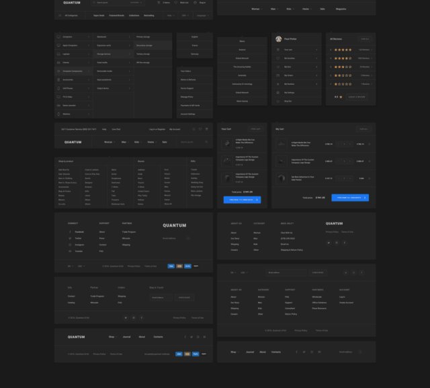Click the Facebook icon under Connect
Viewport: 430px width, 388px height.
70,232
